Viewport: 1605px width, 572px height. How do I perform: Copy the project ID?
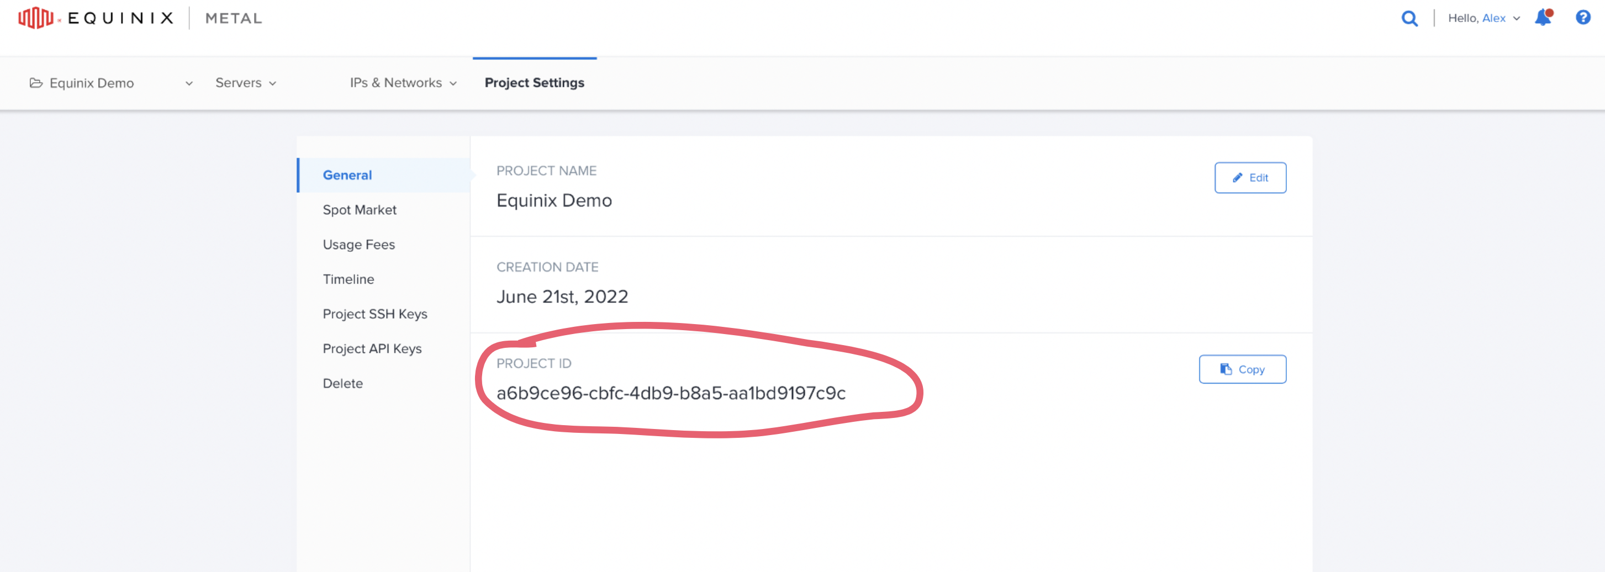[x=1242, y=369]
